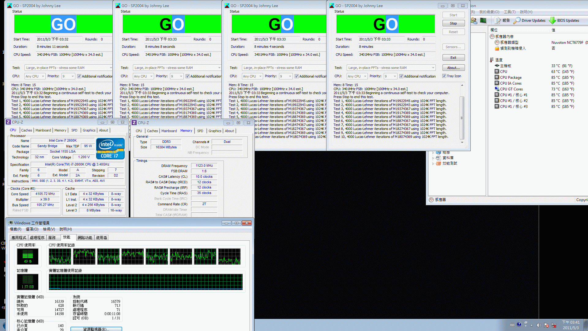Switch to Caches tab in left CPU-Z window
Image resolution: width=588 pixels, height=331 pixels.
pyautogui.click(x=26, y=130)
